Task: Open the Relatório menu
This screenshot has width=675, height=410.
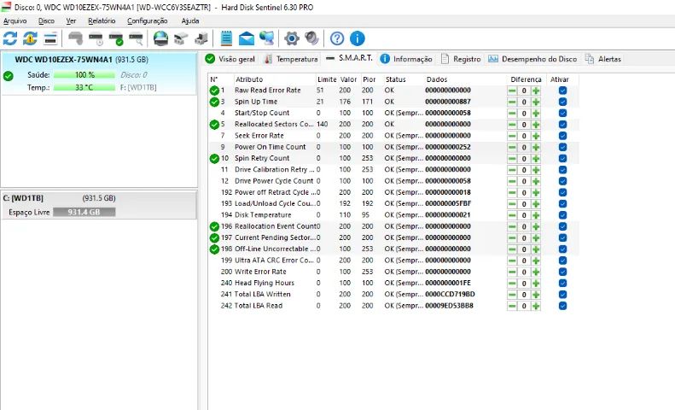Action: [102, 20]
